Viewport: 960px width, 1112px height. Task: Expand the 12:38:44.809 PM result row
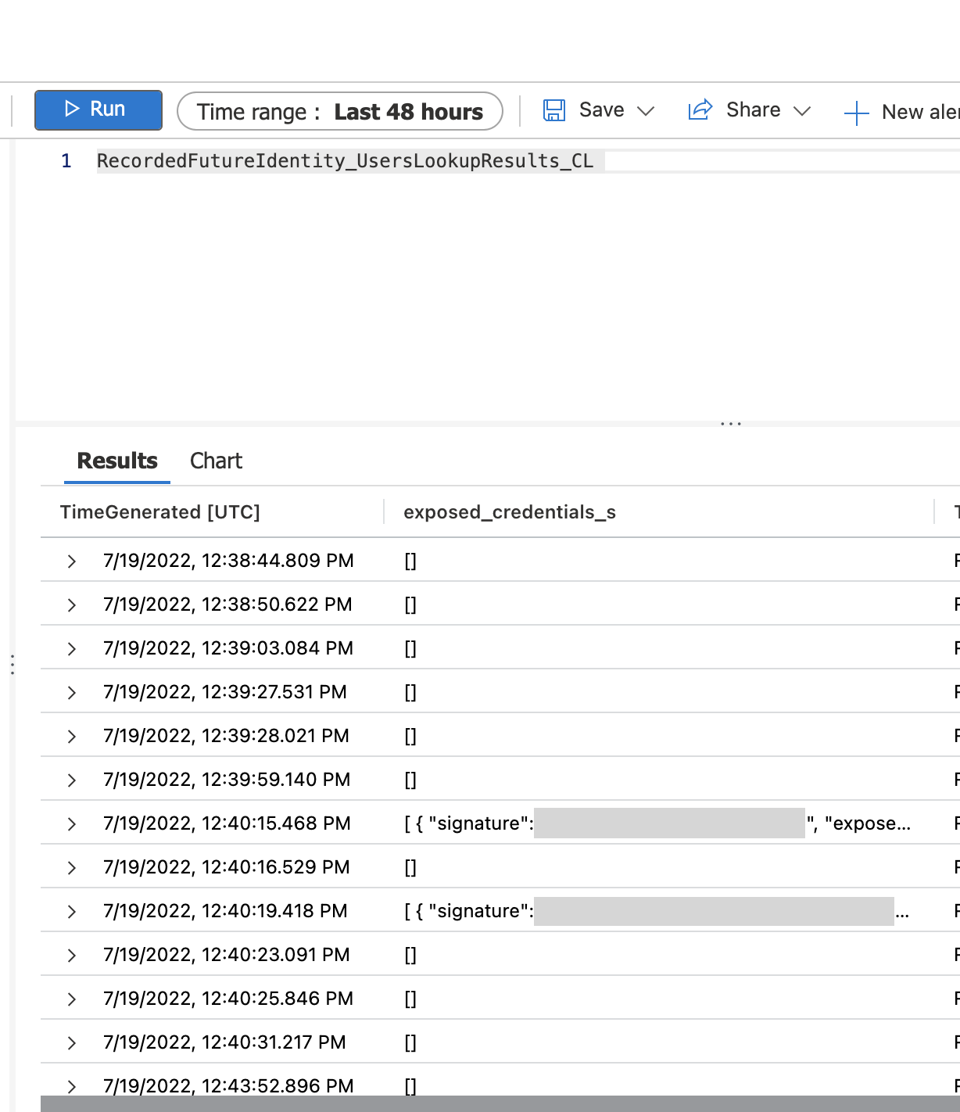(72, 561)
